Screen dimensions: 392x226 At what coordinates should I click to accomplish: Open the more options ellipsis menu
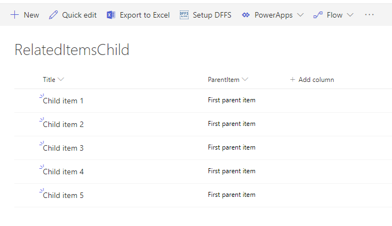[x=369, y=15]
